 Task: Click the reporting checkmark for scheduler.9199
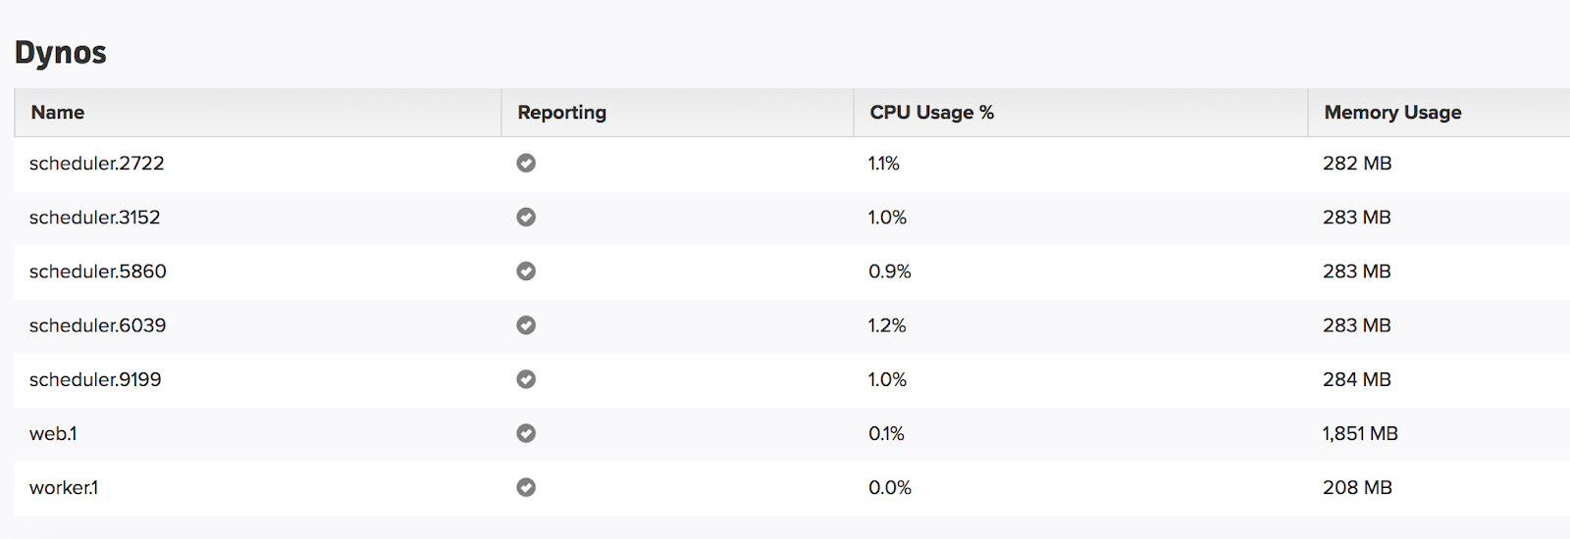tap(526, 378)
